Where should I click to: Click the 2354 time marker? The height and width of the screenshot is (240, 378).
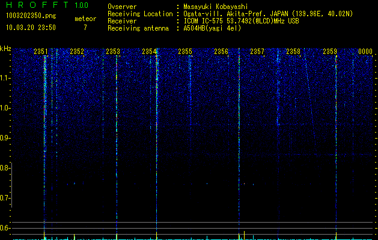click(x=149, y=52)
